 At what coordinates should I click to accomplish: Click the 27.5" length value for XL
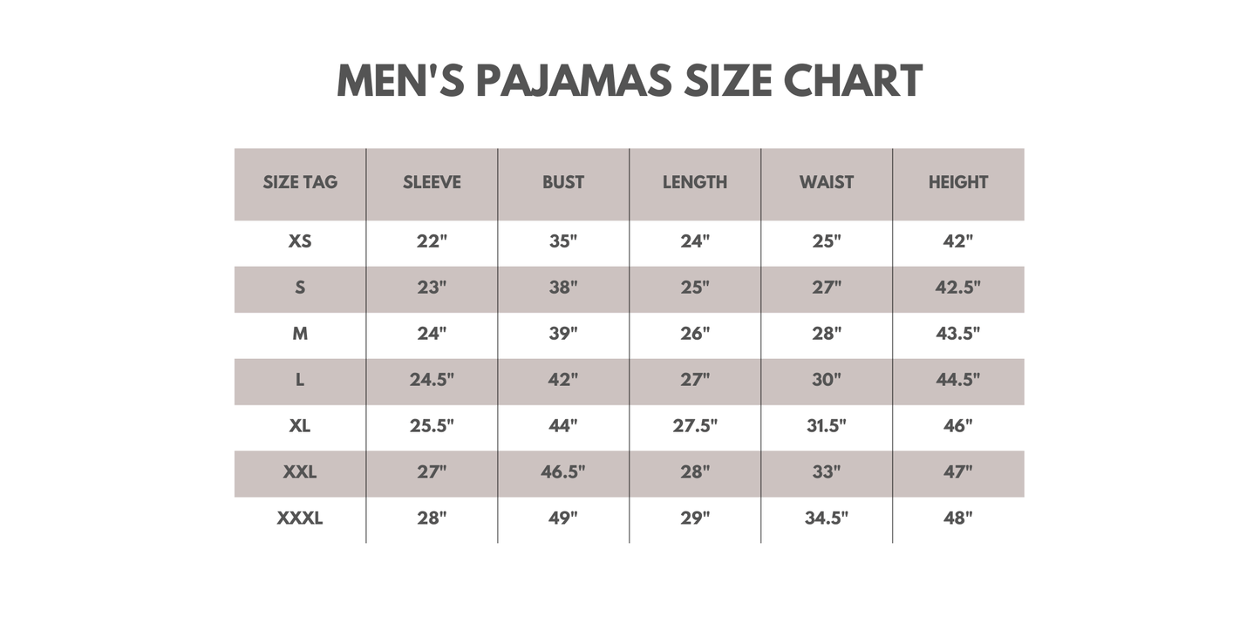tap(695, 426)
